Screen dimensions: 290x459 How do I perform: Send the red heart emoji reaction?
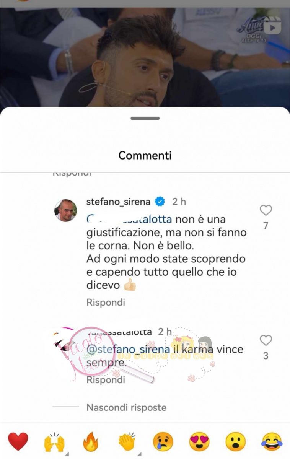(18, 442)
